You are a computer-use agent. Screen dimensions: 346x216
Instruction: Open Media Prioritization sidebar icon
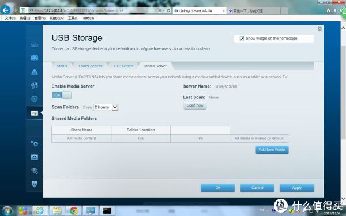coord(35,85)
